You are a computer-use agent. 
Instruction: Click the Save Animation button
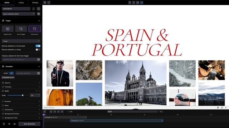(29, 124)
